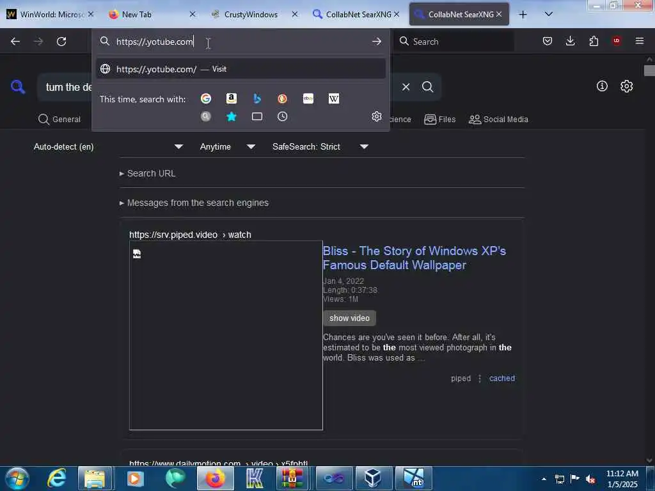
Task: Open SearXNG preferences gear
Action: [x=627, y=86]
